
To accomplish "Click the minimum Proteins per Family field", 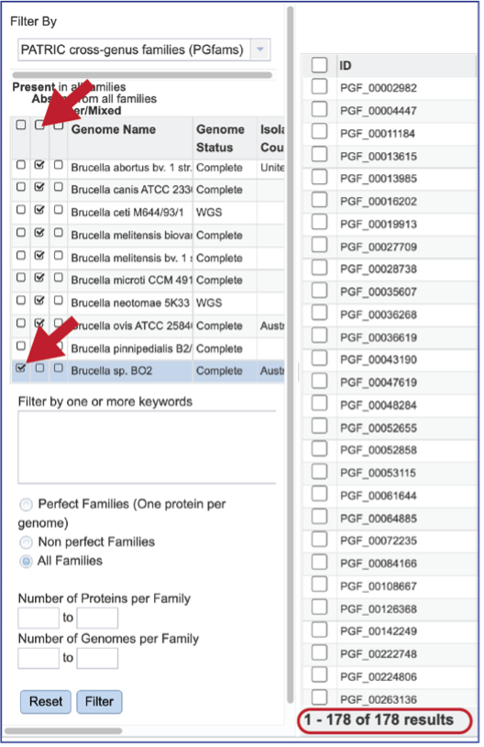I will click(38, 619).
